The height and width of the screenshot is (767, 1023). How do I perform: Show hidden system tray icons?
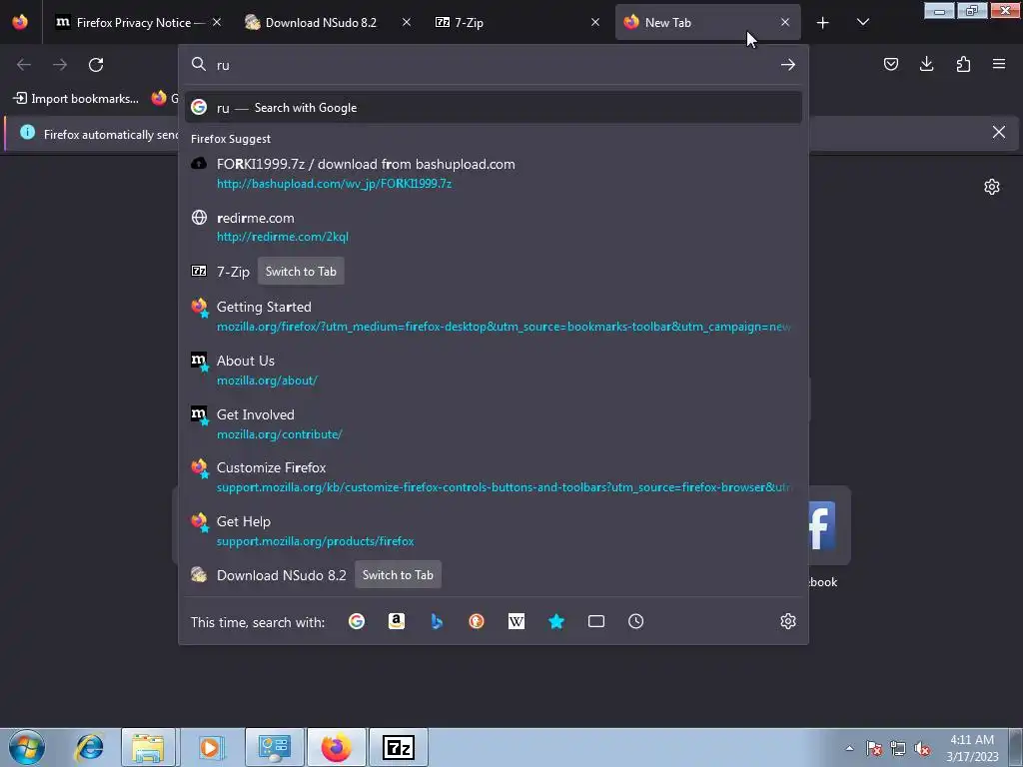pyautogui.click(x=849, y=748)
